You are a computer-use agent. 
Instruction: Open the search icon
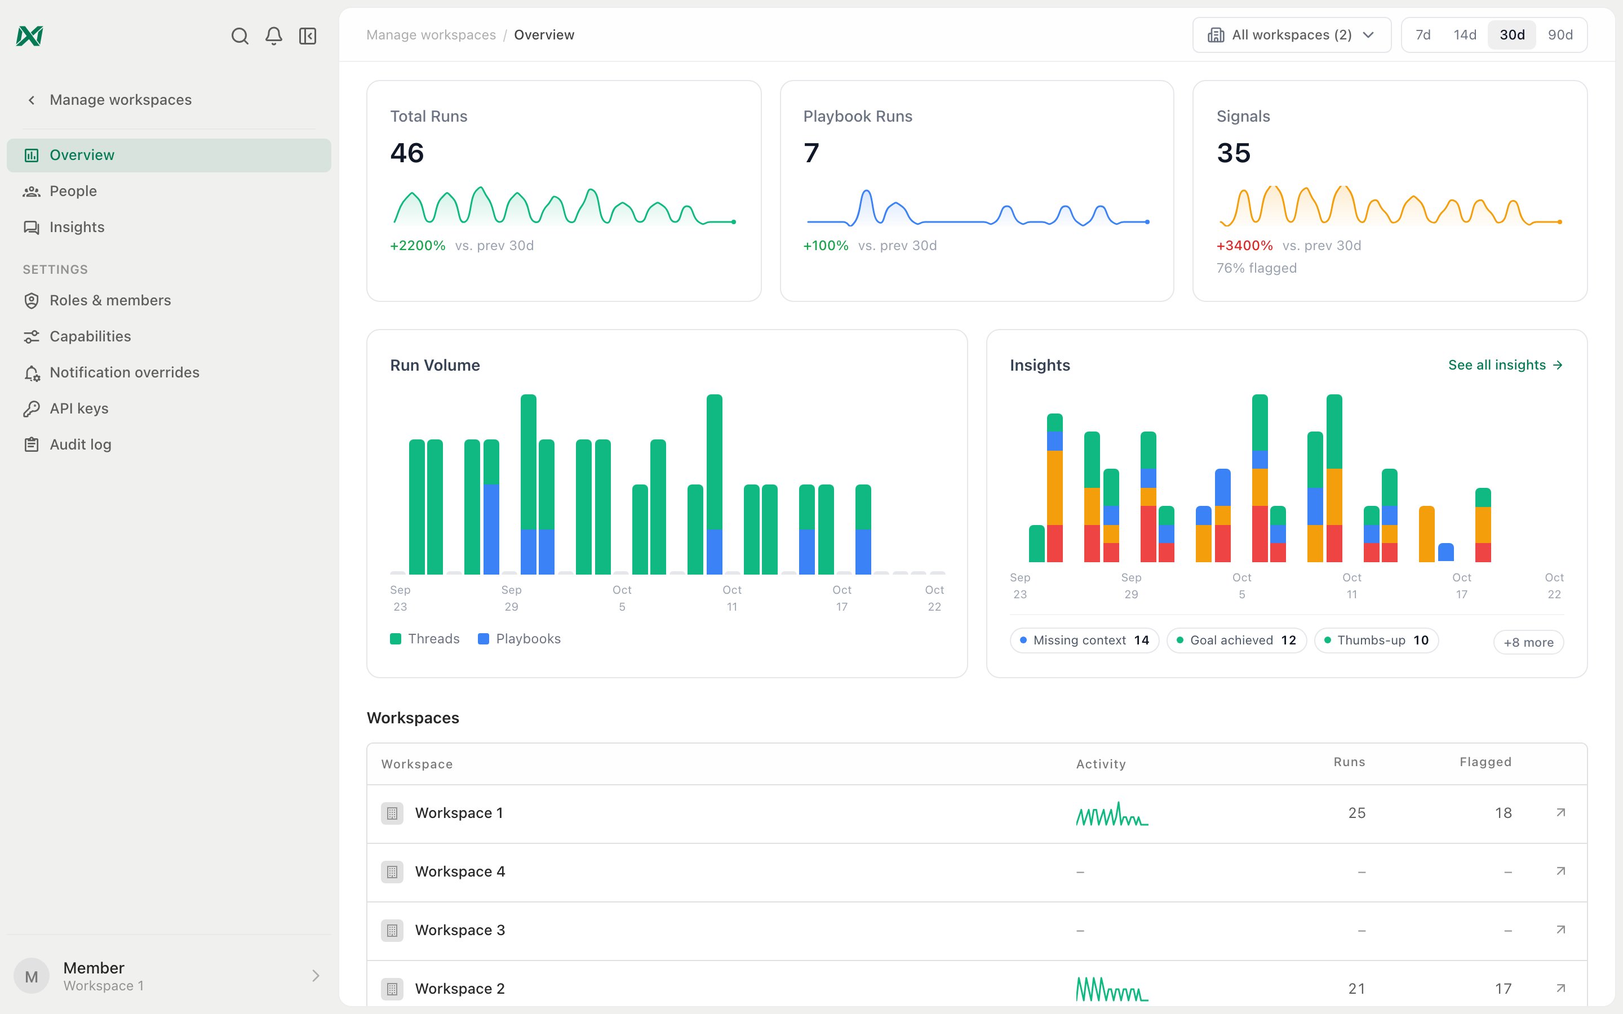[240, 35]
